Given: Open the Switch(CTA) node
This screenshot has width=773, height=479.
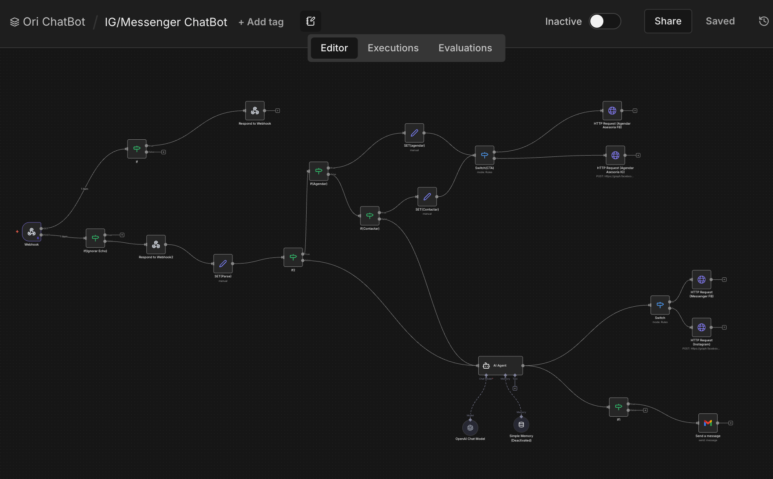Looking at the screenshot, I should (485, 155).
